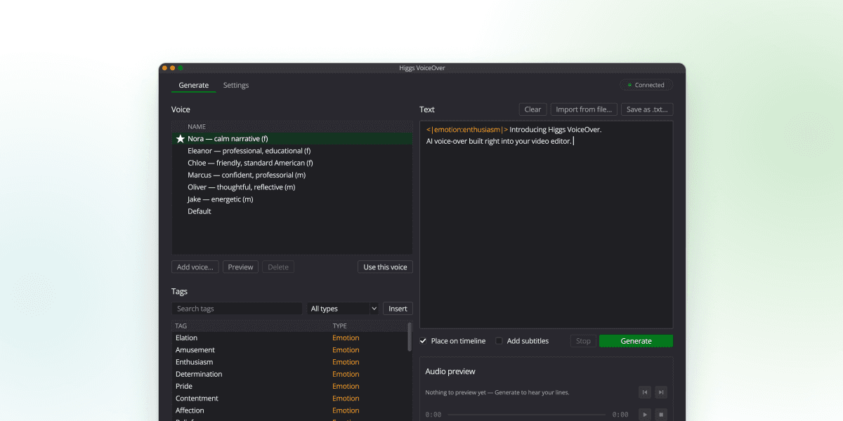Select the Determination tag row
843x421 pixels.
pos(289,374)
